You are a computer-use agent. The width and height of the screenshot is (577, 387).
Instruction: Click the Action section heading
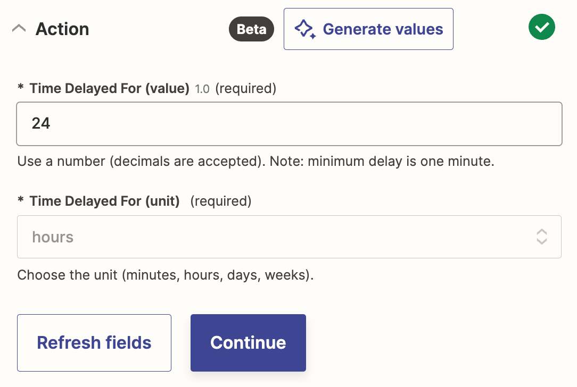click(x=62, y=29)
